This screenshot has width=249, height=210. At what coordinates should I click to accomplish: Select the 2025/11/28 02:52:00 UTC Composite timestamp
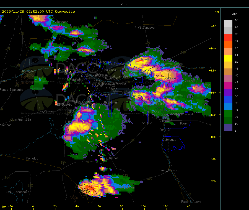pyautogui.click(x=38, y=12)
